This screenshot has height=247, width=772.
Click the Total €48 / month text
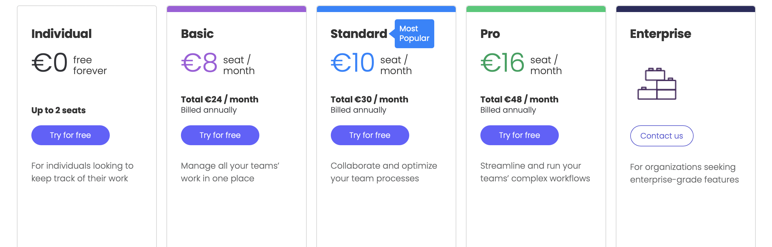519,99
